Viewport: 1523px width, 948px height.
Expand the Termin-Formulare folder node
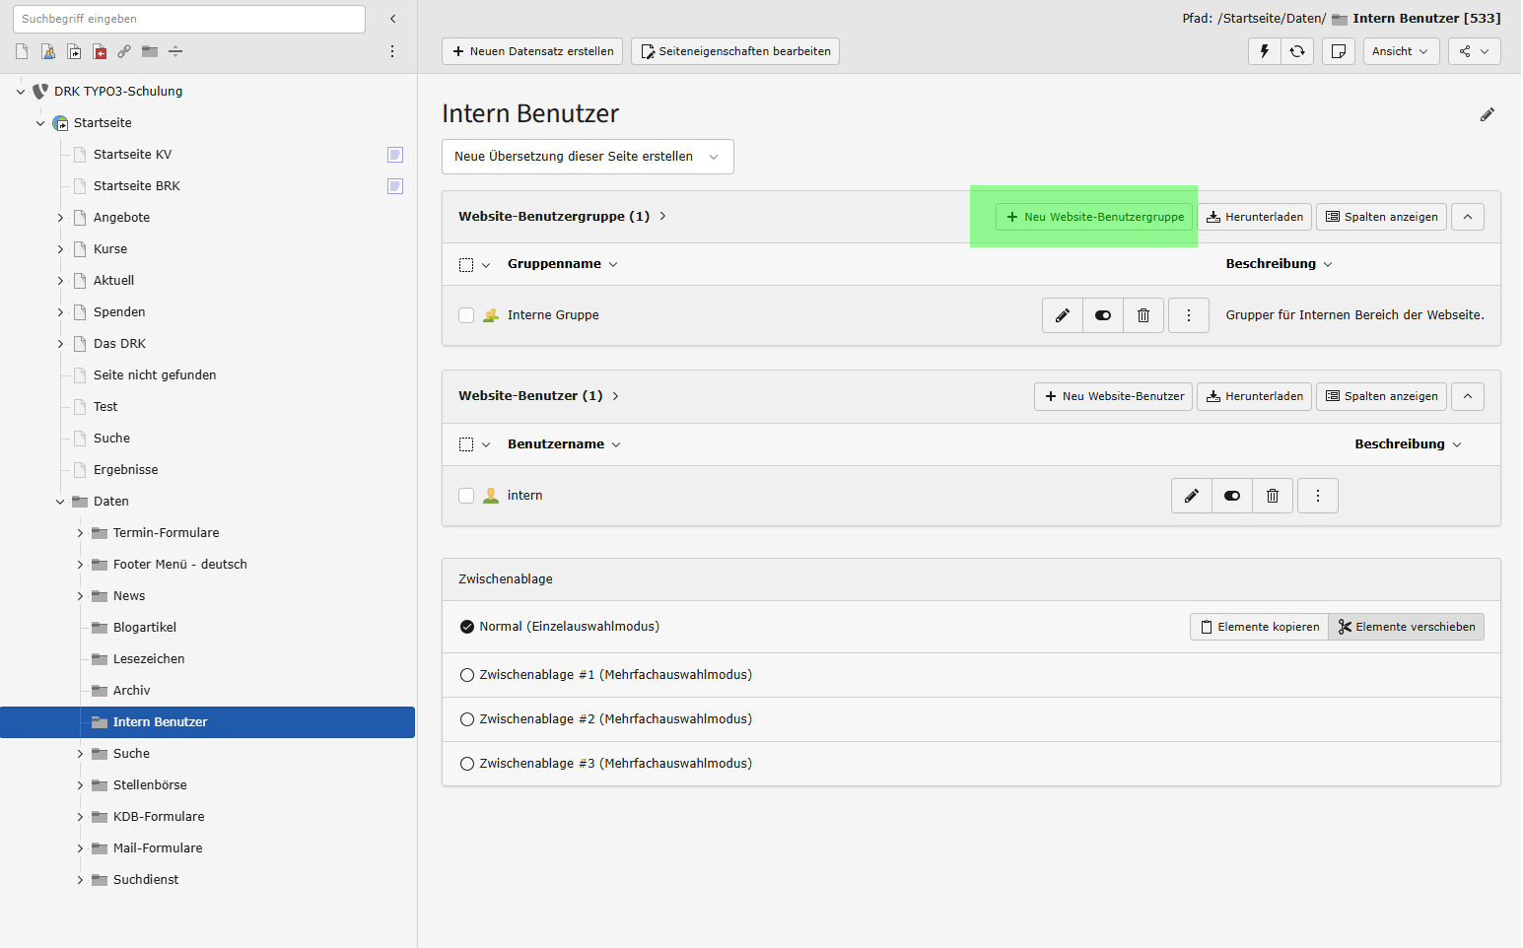80,533
